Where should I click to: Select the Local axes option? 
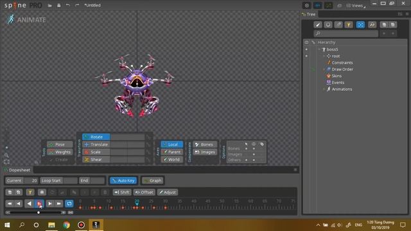[x=172, y=144]
